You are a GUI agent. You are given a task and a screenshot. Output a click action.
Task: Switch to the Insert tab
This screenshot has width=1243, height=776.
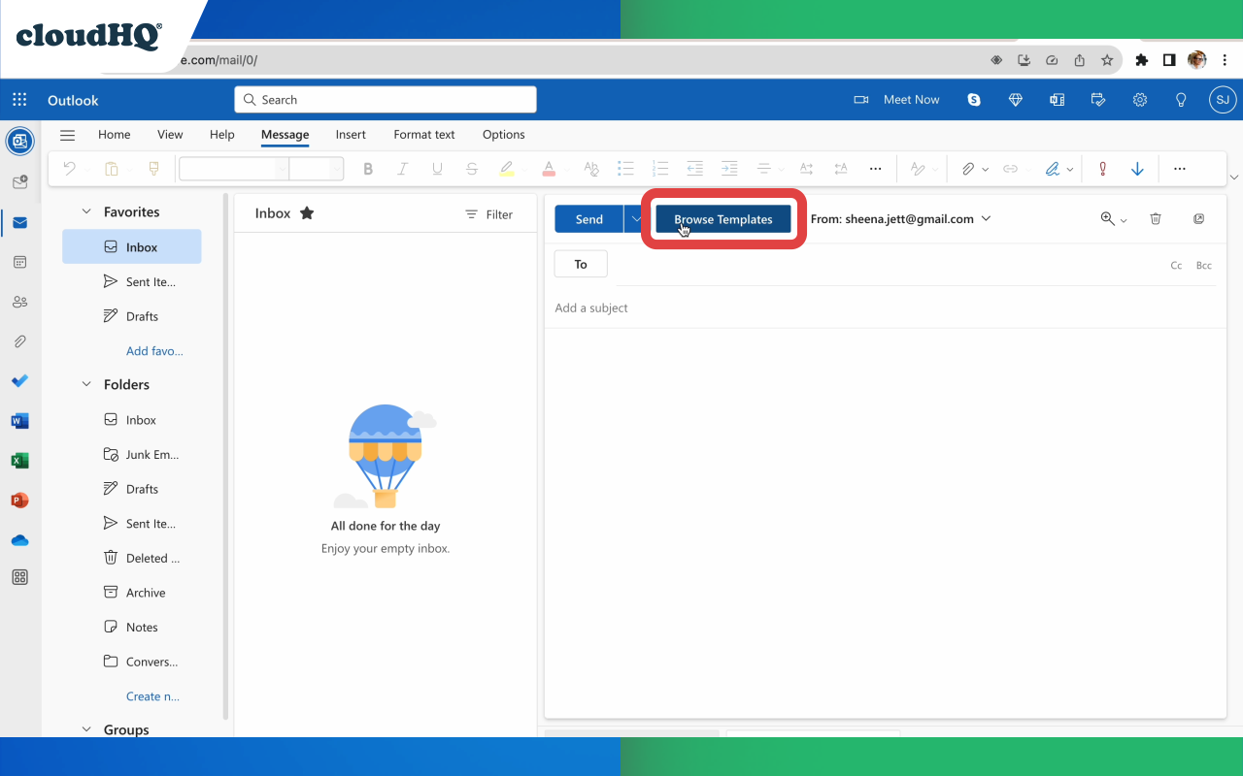pos(351,134)
